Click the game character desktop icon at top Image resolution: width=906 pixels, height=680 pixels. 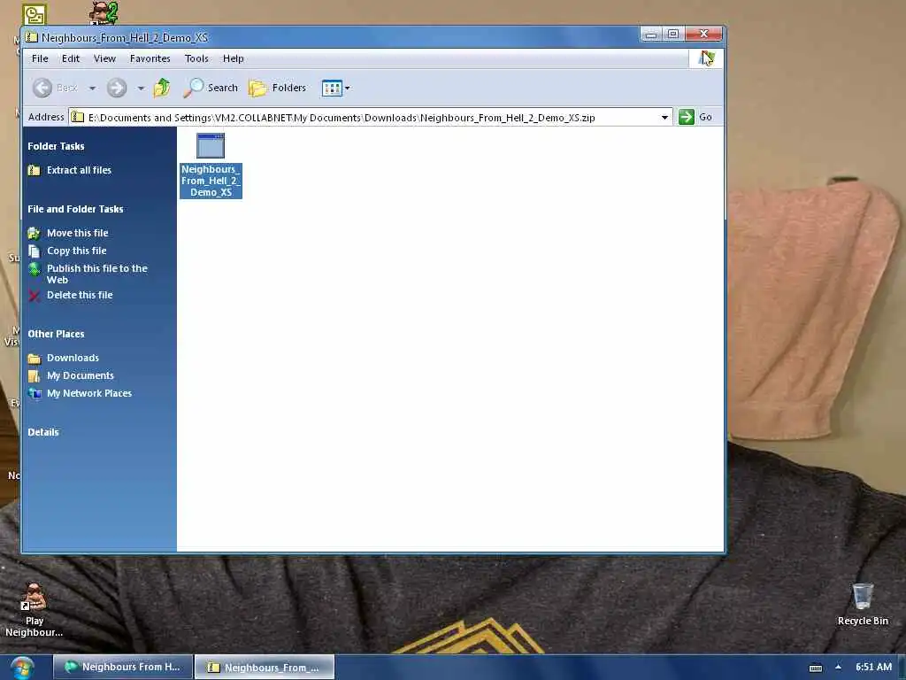click(104, 12)
